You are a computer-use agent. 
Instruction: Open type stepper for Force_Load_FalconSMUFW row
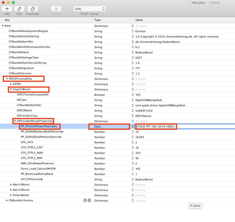[x=133, y=169]
